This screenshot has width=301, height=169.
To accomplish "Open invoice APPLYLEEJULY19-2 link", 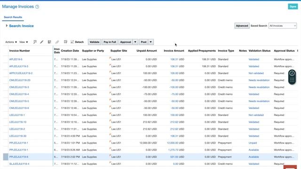I will (21, 73).
